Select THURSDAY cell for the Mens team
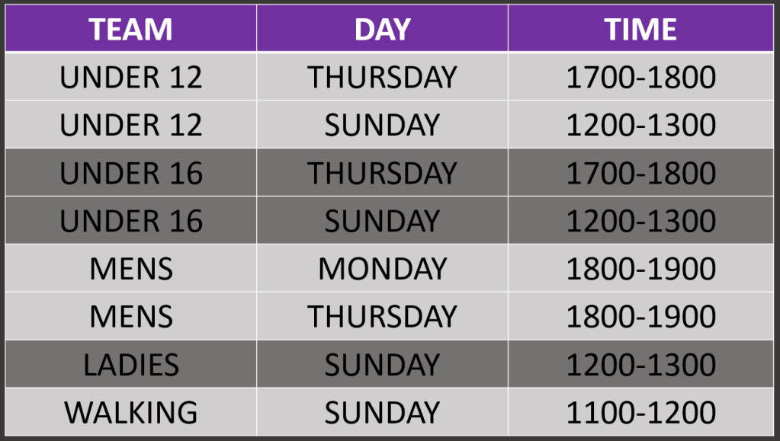 382,316
